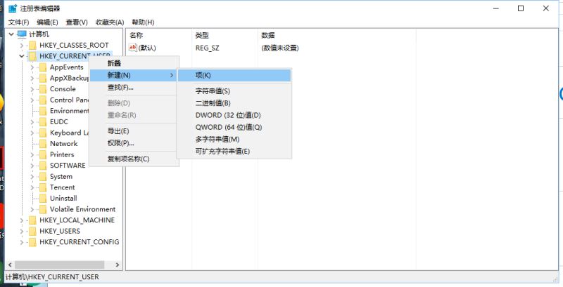
Task: Create a new 二进制值(B)
Action: (234, 103)
